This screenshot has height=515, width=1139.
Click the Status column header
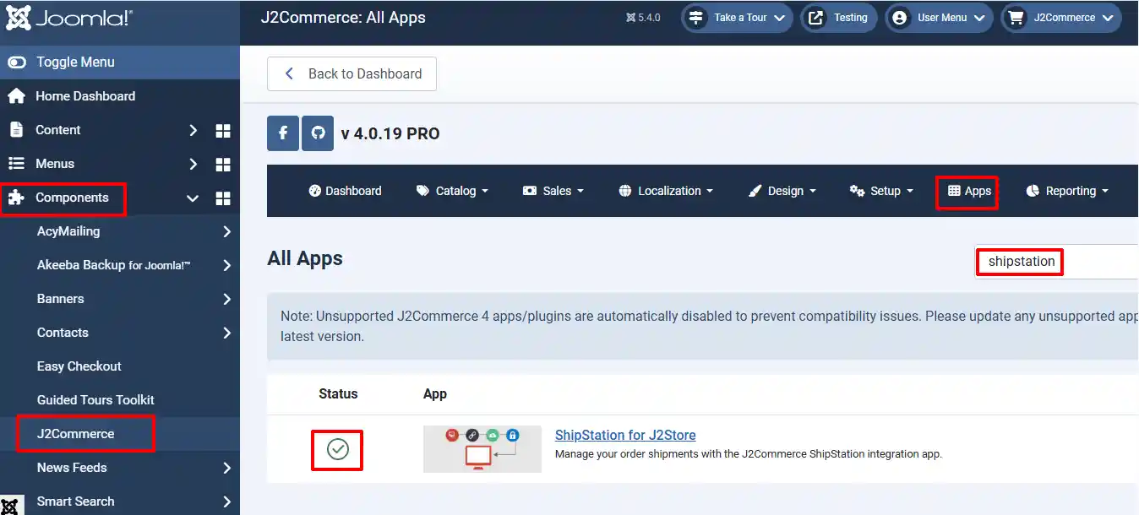coord(338,394)
